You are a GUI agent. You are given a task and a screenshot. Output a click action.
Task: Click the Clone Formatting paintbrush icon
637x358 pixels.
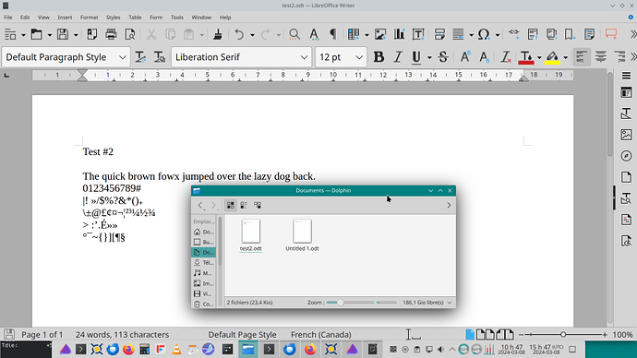pos(218,34)
